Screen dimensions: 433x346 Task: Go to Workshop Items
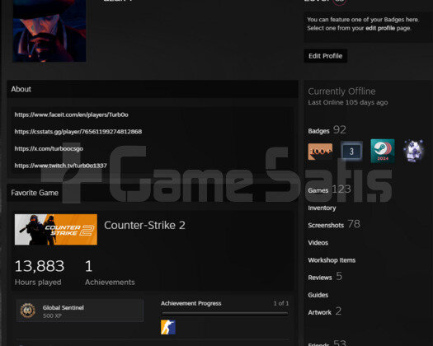[x=332, y=260]
